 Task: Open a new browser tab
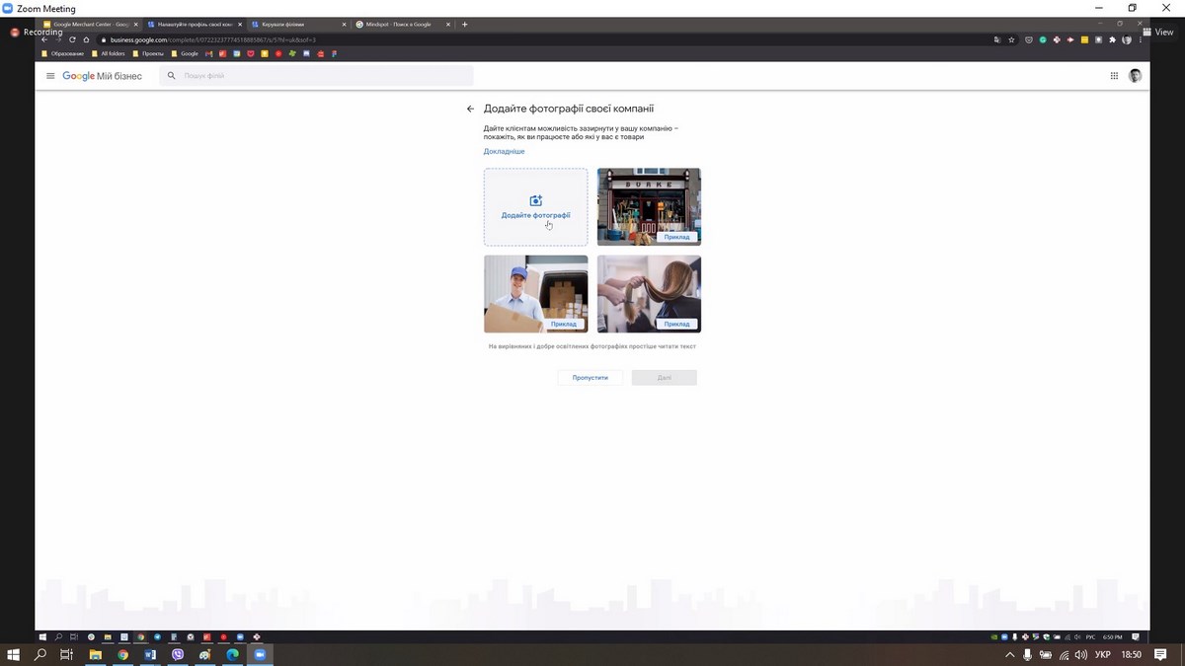(465, 24)
